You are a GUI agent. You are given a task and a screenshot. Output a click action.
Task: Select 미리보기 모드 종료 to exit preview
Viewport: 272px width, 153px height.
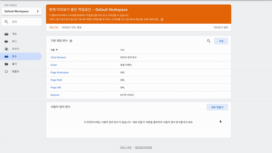pyautogui.click(x=72, y=27)
